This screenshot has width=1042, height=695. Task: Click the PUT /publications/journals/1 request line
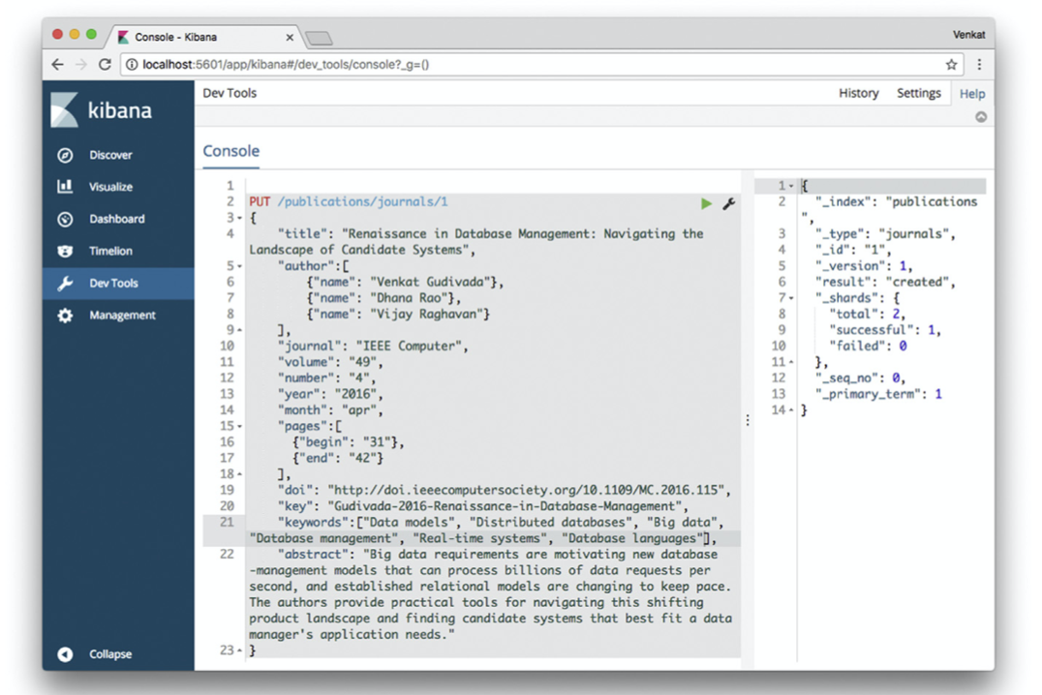pos(349,202)
